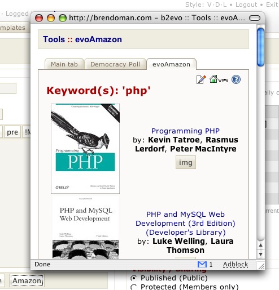Click the toolbar toggle pill in title bar
The width and height of the screenshot is (279, 290).
point(255,18)
